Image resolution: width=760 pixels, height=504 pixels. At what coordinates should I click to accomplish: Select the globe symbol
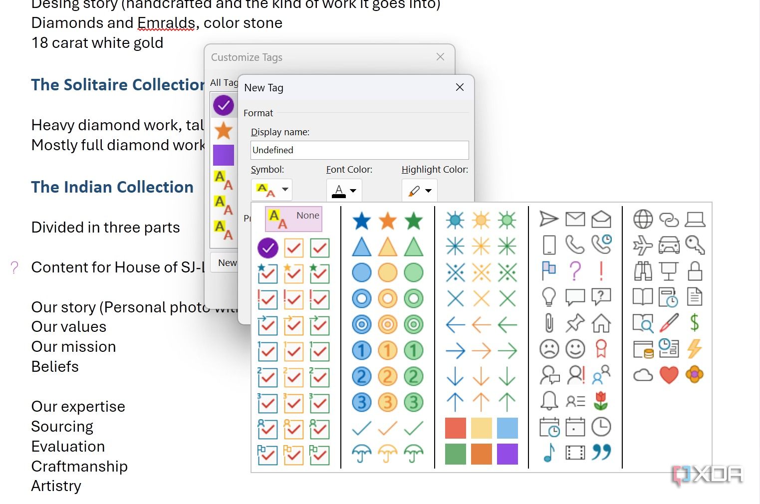(643, 219)
